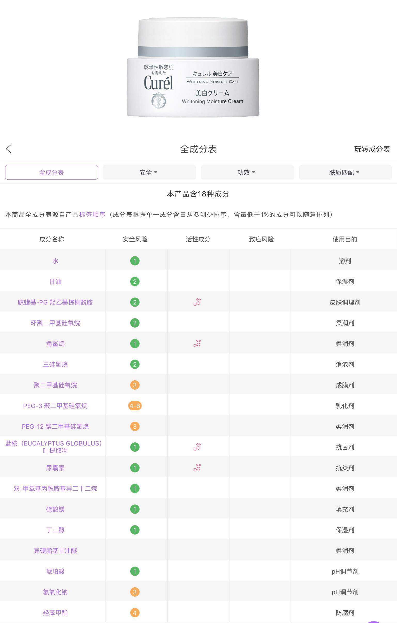The width and height of the screenshot is (397, 623).
Task: Expand the 安全 filter dropdown
Action: coord(149,172)
